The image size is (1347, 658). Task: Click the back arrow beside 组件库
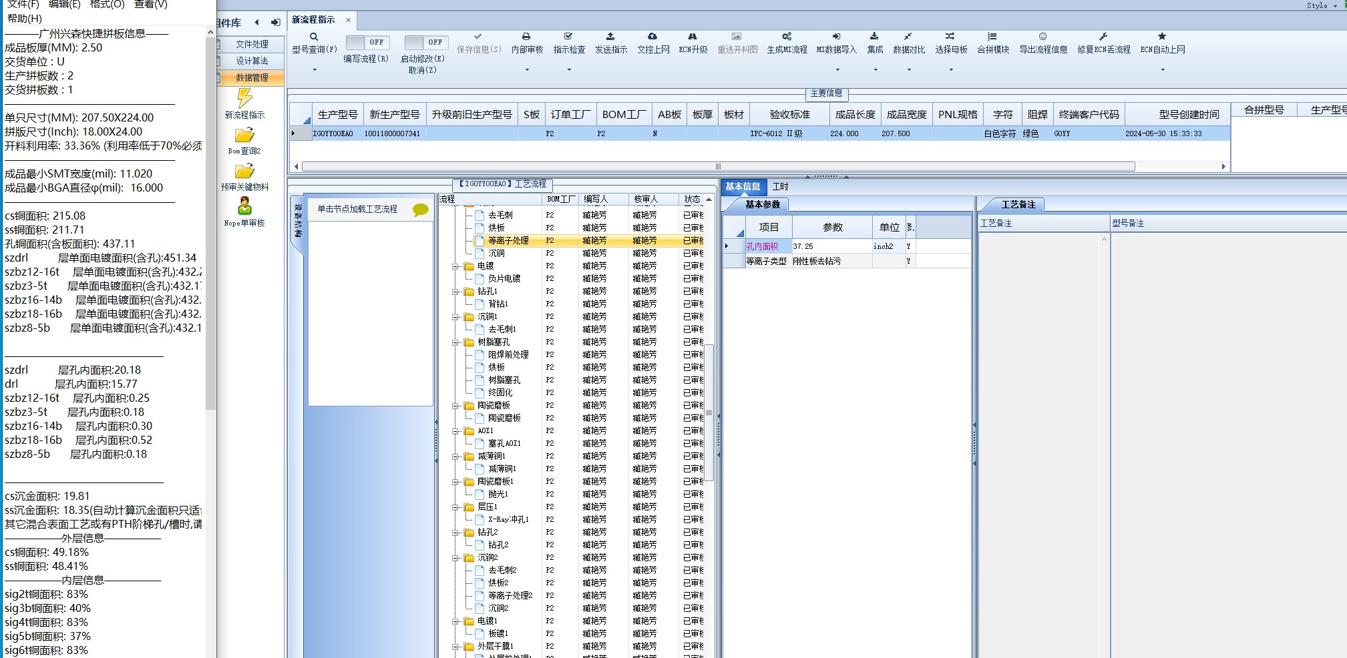(x=257, y=23)
